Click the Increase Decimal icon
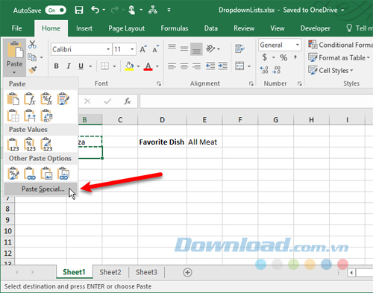 (264, 70)
